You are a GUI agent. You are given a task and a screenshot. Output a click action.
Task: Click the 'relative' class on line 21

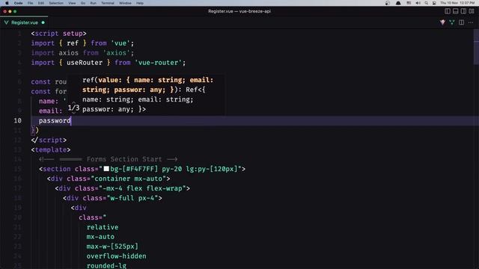click(103, 227)
